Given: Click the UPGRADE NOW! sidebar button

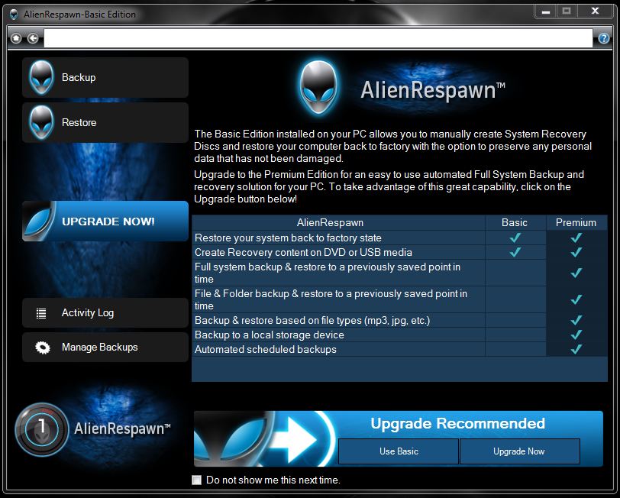Looking at the screenshot, I should click(x=105, y=221).
